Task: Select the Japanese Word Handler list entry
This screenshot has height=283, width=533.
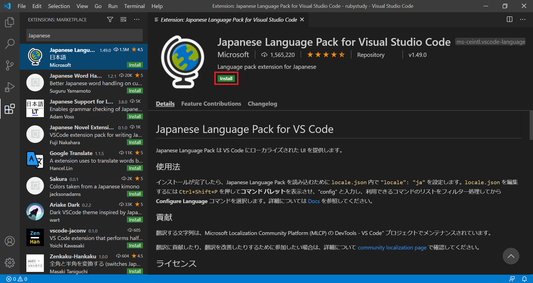Action: tap(84, 83)
